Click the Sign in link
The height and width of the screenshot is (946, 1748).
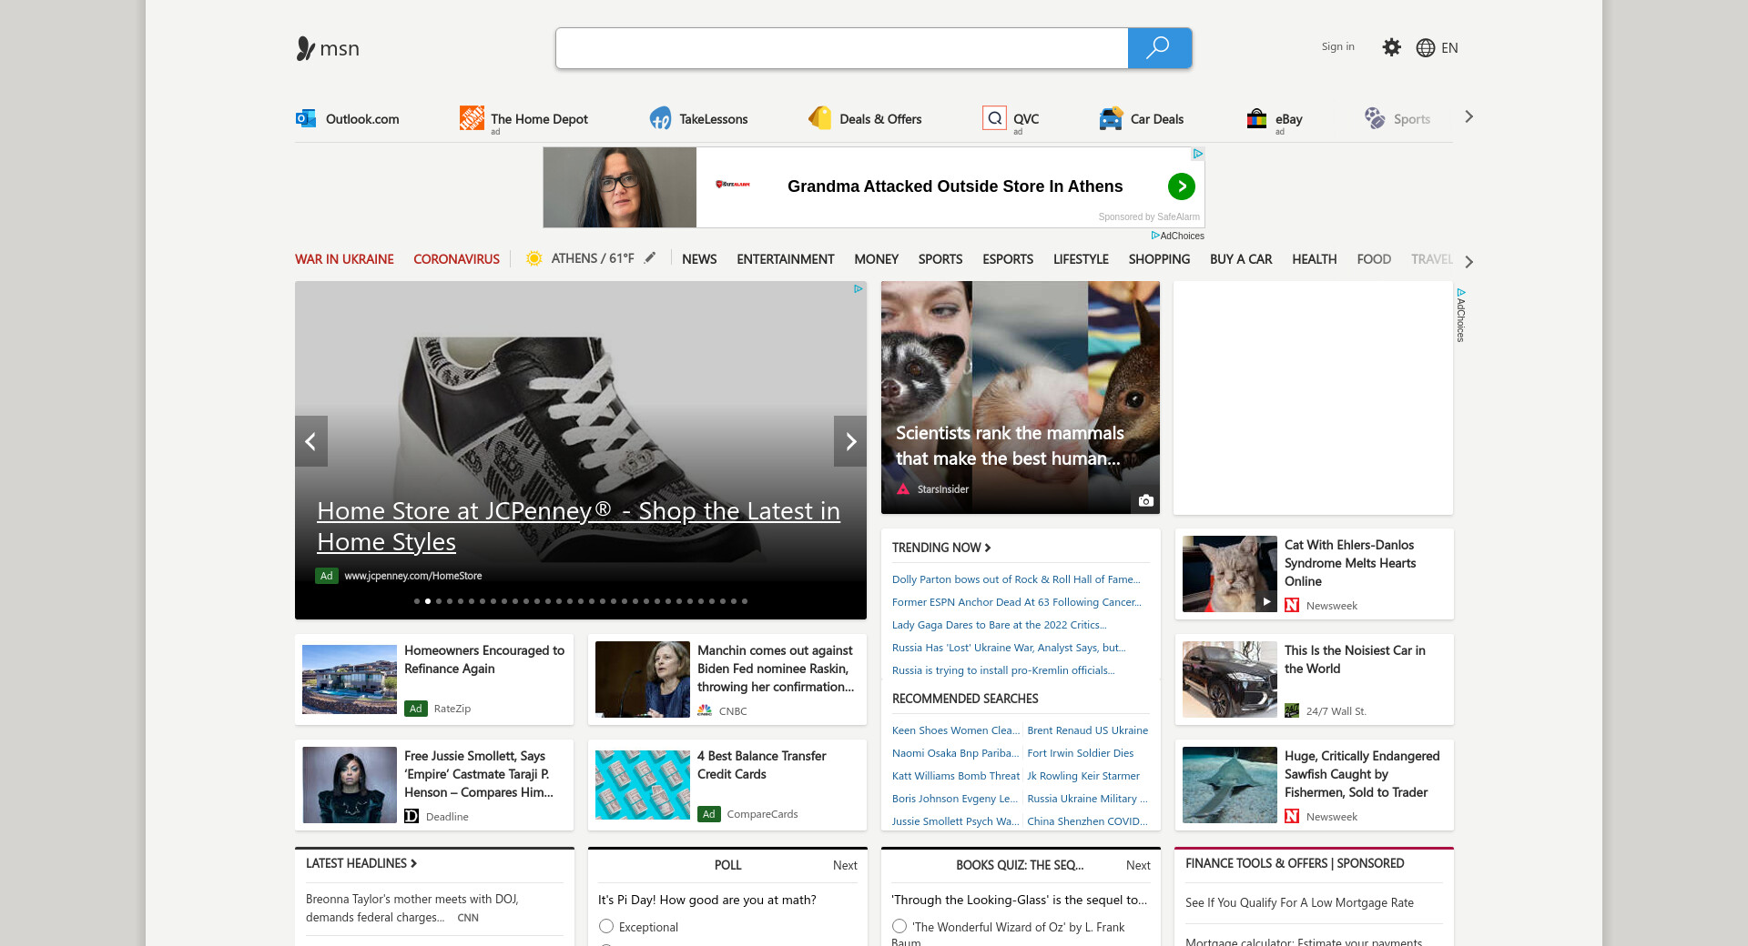coord(1337,46)
